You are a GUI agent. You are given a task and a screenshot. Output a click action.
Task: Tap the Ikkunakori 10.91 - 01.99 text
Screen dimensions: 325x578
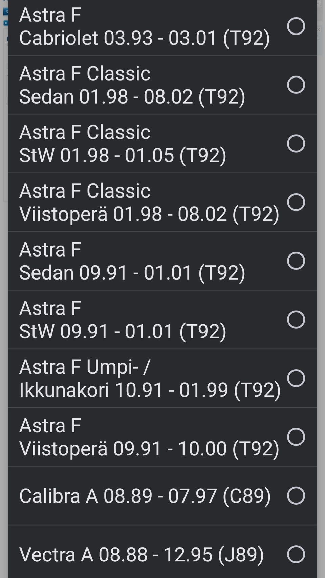pos(150,390)
